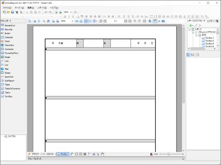Screen dimensions: 221x165
Task: Toggle continuous page view in preview toolbar
Action: pyautogui.click(x=90, y=21)
